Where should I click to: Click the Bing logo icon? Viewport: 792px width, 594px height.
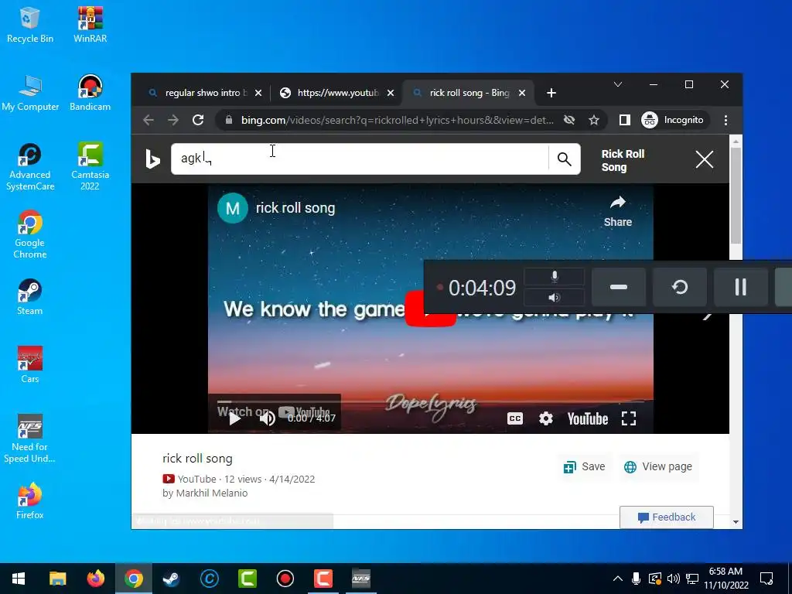point(152,159)
